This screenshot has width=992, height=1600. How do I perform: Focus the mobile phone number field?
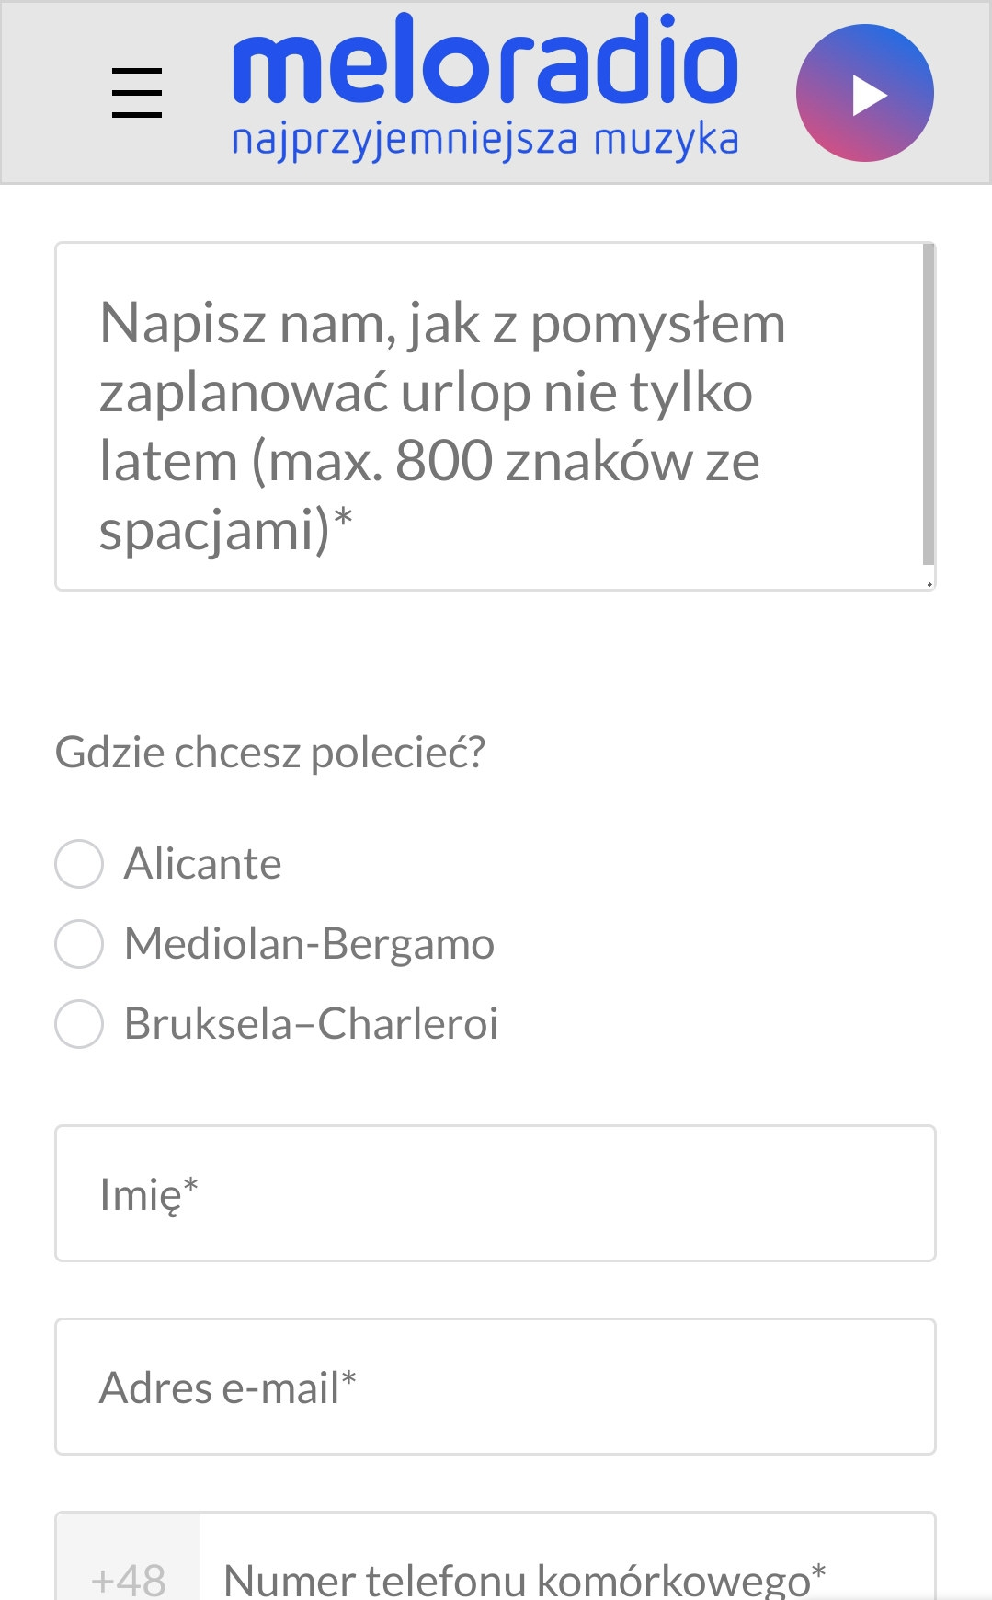[x=566, y=1578]
